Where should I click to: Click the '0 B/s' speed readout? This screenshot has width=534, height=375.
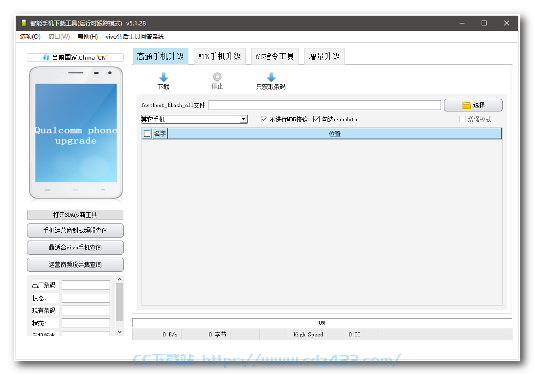(170, 334)
